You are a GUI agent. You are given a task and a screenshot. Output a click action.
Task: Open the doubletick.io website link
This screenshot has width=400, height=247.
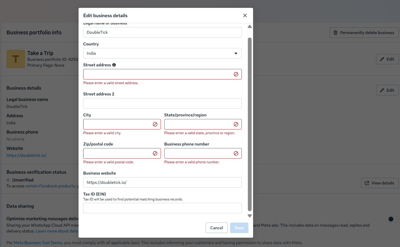tap(26, 155)
